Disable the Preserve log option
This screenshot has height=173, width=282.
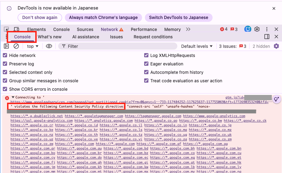point(5,64)
